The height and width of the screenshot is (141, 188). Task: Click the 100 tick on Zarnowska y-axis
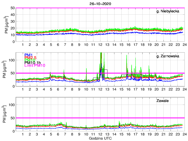12,60
